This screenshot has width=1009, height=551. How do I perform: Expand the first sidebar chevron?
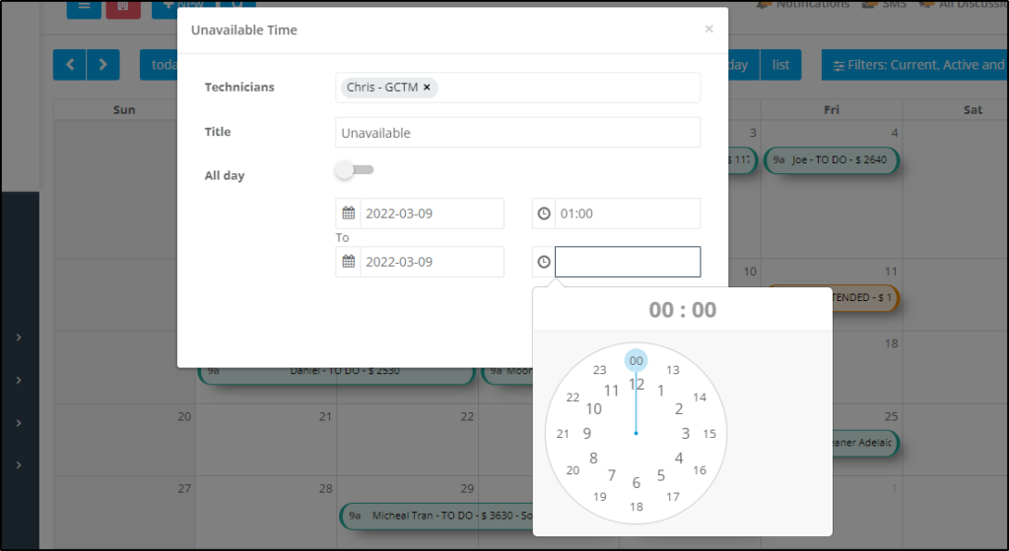pos(19,337)
